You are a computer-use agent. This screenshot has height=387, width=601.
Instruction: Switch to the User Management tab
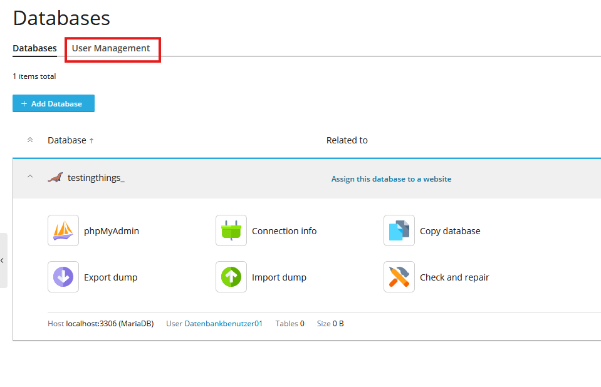pyautogui.click(x=111, y=48)
